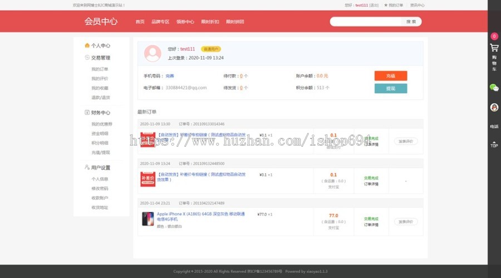This screenshot has height=278, width=501.
Task: Open the Apple iPhone X product title
Action: (200, 216)
